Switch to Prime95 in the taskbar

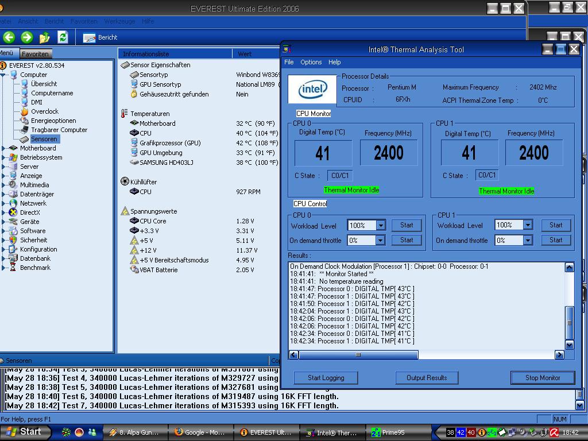point(399,432)
